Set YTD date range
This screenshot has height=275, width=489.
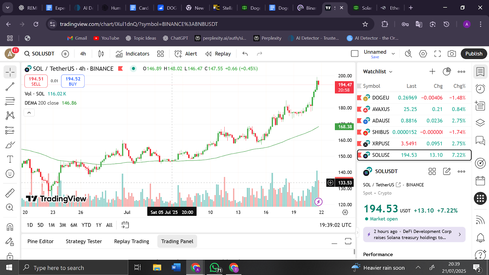[x=86, y=225]
